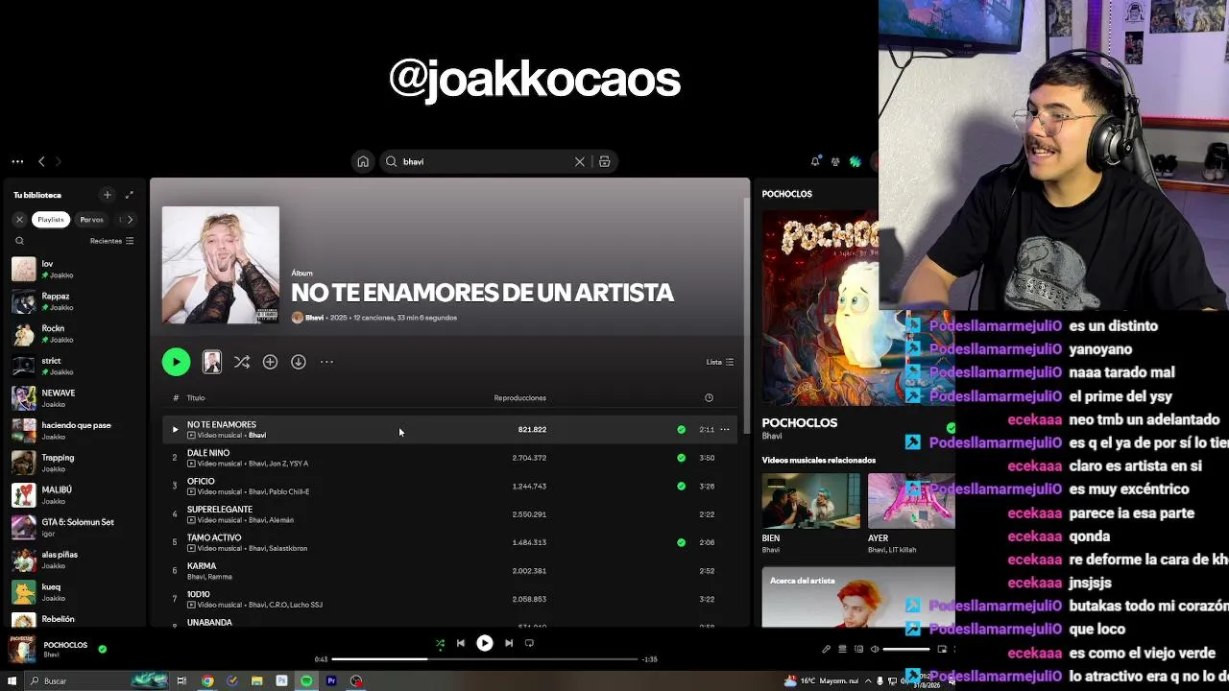This screenshot has width=1229, height=691.
Task: Toggle the saved checkmark on 'DALE NIÑO'
Action: coord(681,458)
